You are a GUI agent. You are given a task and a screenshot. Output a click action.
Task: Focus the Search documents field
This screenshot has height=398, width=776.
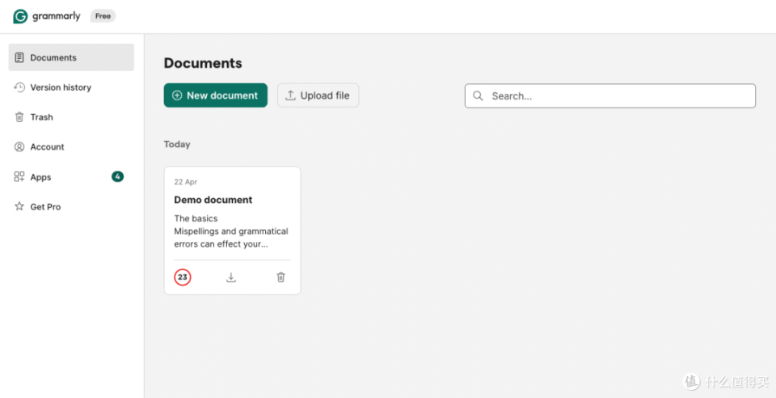pos(610,95)
